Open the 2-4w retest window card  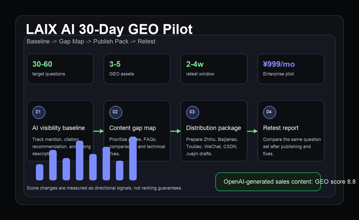(214, 69)
